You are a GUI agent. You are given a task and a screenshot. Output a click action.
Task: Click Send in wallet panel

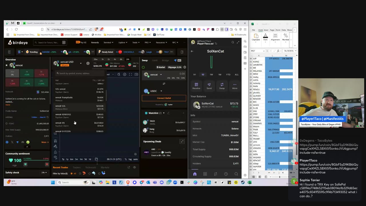coord(209,86)
